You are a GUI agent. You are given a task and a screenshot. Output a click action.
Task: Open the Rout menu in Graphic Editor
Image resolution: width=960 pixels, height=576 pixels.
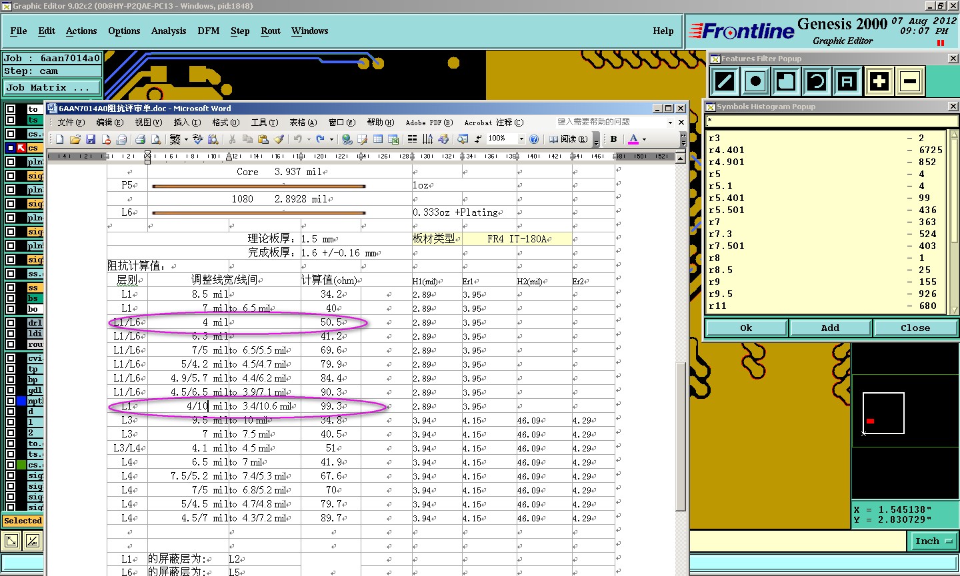tap(271, 31)
